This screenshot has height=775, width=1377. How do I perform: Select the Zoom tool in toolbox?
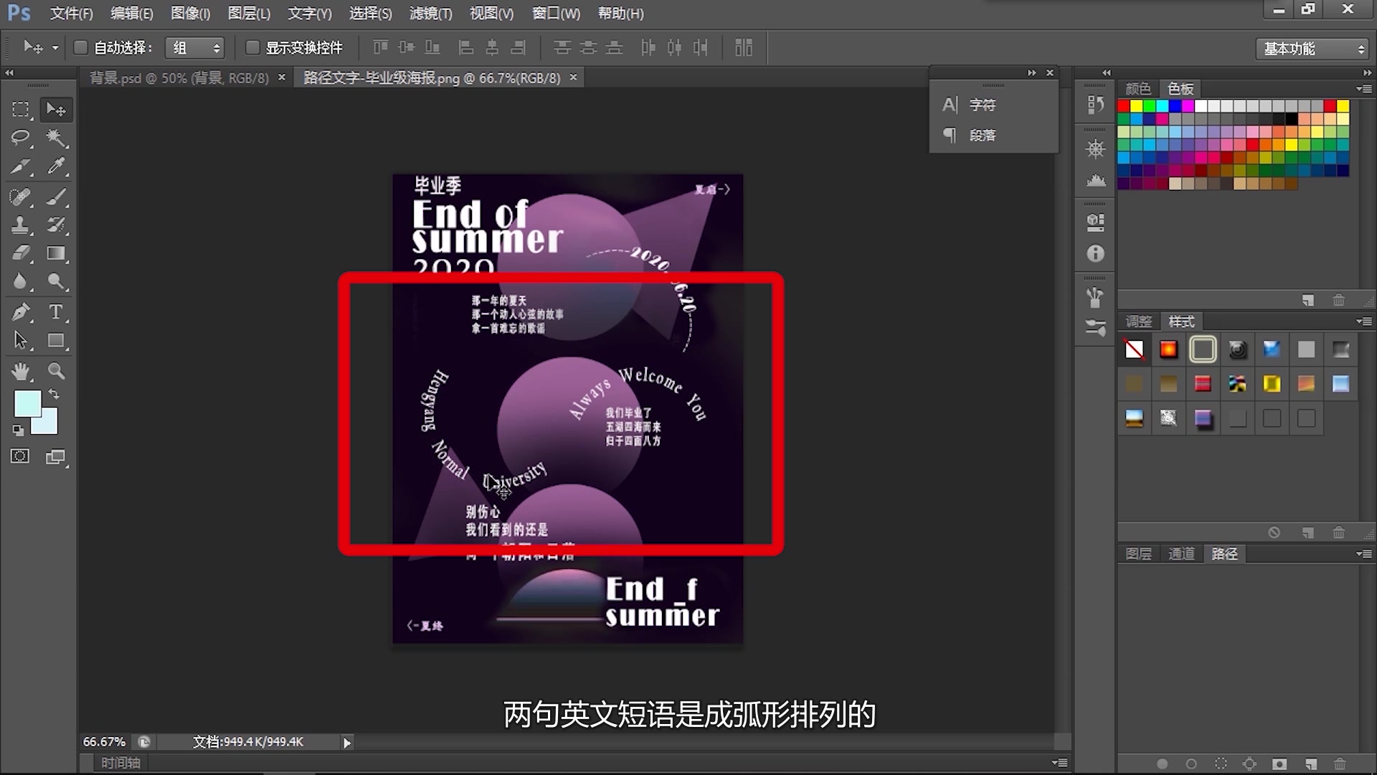point(56,371)
